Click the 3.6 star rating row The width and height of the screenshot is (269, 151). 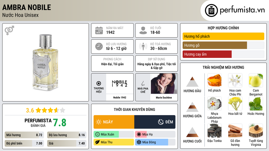(x=46, y=110)
